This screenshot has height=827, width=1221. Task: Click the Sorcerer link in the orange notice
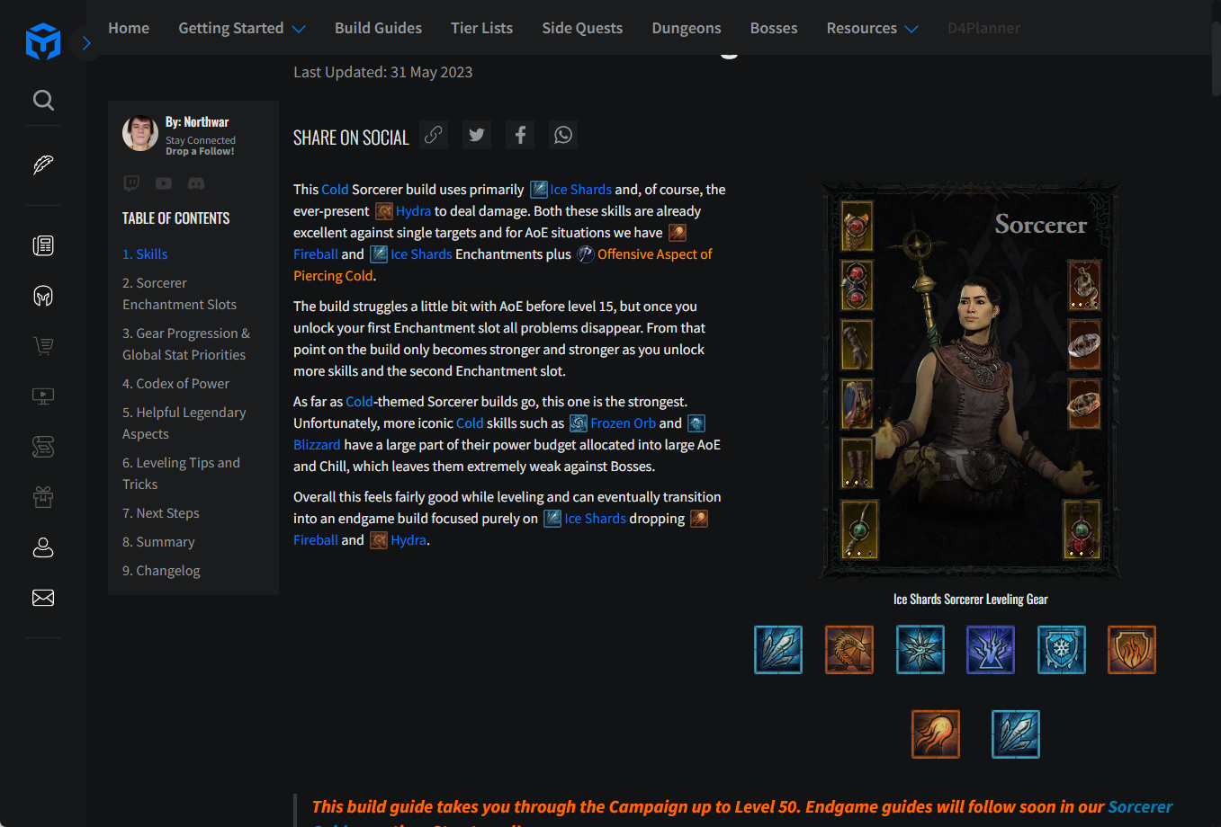point(1140,807)
